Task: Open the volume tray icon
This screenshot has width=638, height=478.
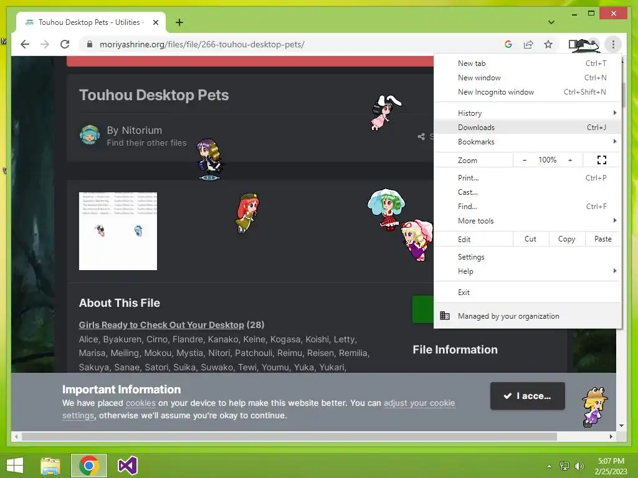Action: pos(579,466)
